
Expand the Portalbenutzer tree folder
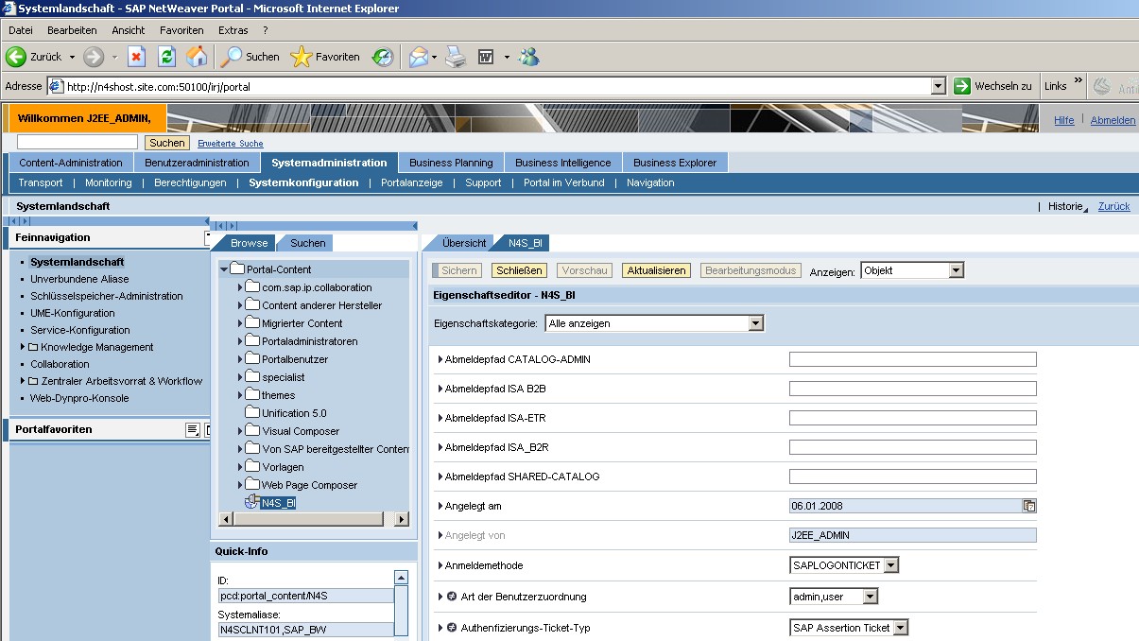(241, 359)
